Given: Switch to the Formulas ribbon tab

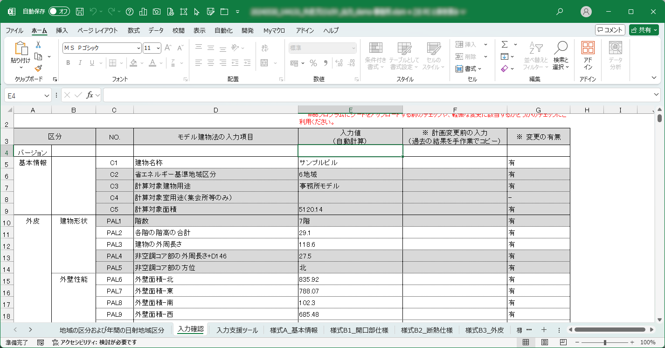Looking at the screenshot, I should (134, 30).
